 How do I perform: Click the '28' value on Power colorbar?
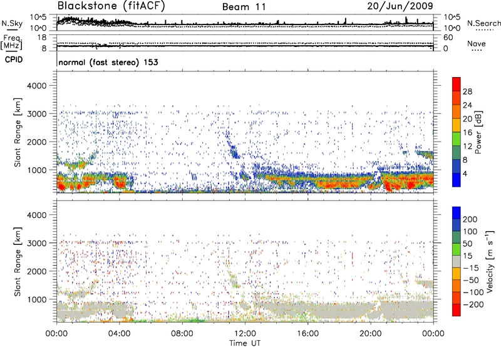tap(467, 91)
